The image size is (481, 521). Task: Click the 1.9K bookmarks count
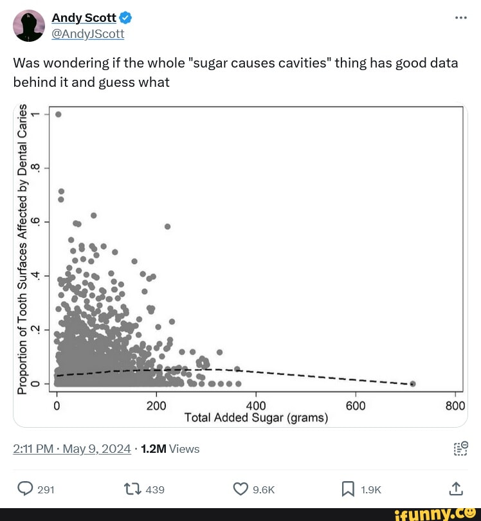tap(371, 490)
